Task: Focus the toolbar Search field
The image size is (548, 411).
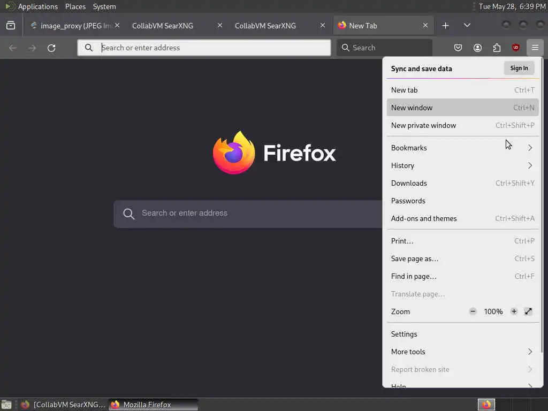Action: pos(384,48)
